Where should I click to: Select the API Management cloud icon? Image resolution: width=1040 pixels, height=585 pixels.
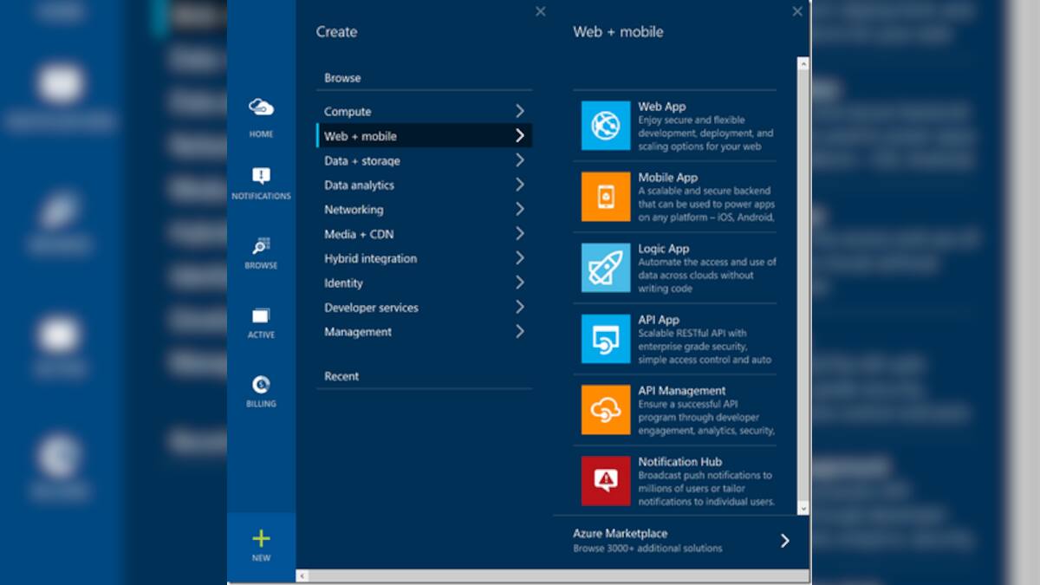point(604,410)
